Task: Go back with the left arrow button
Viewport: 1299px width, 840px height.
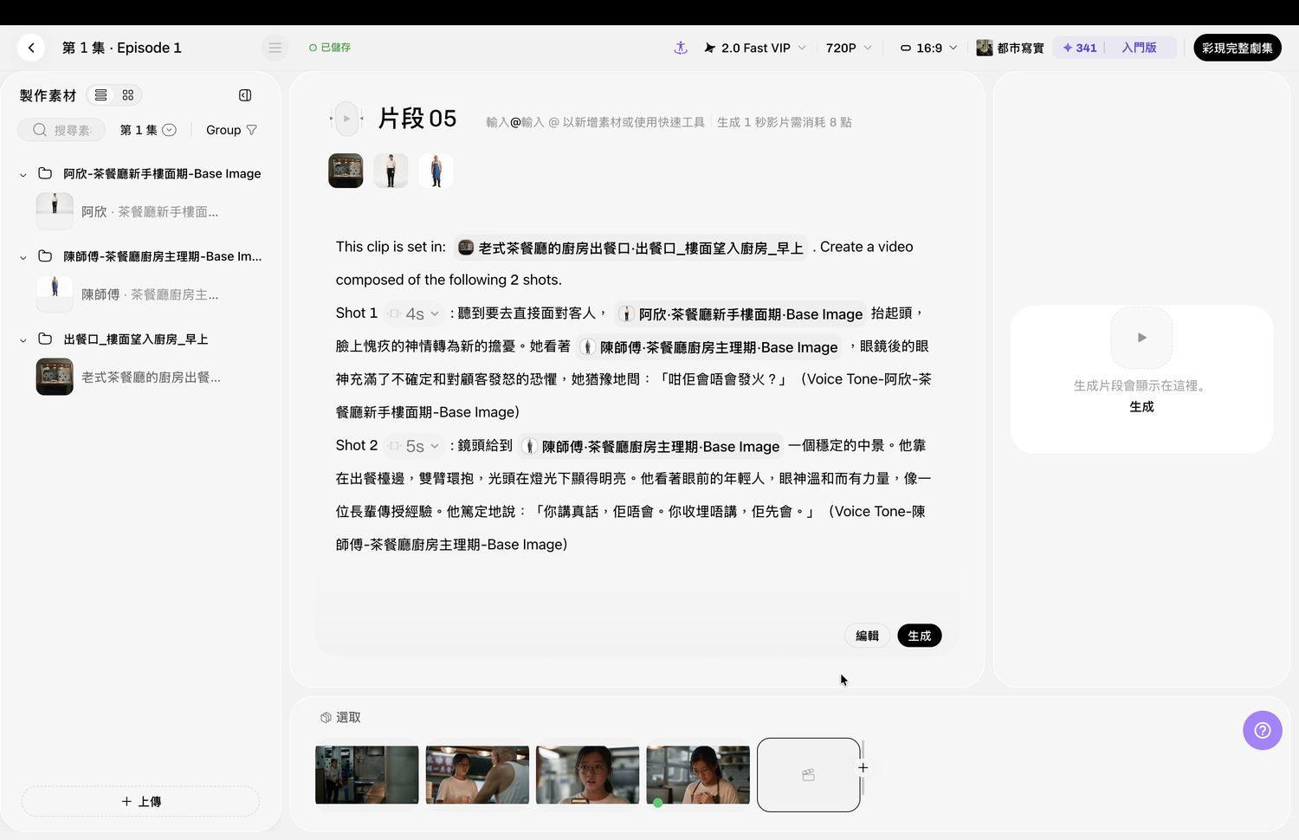Action: point(31,48)
